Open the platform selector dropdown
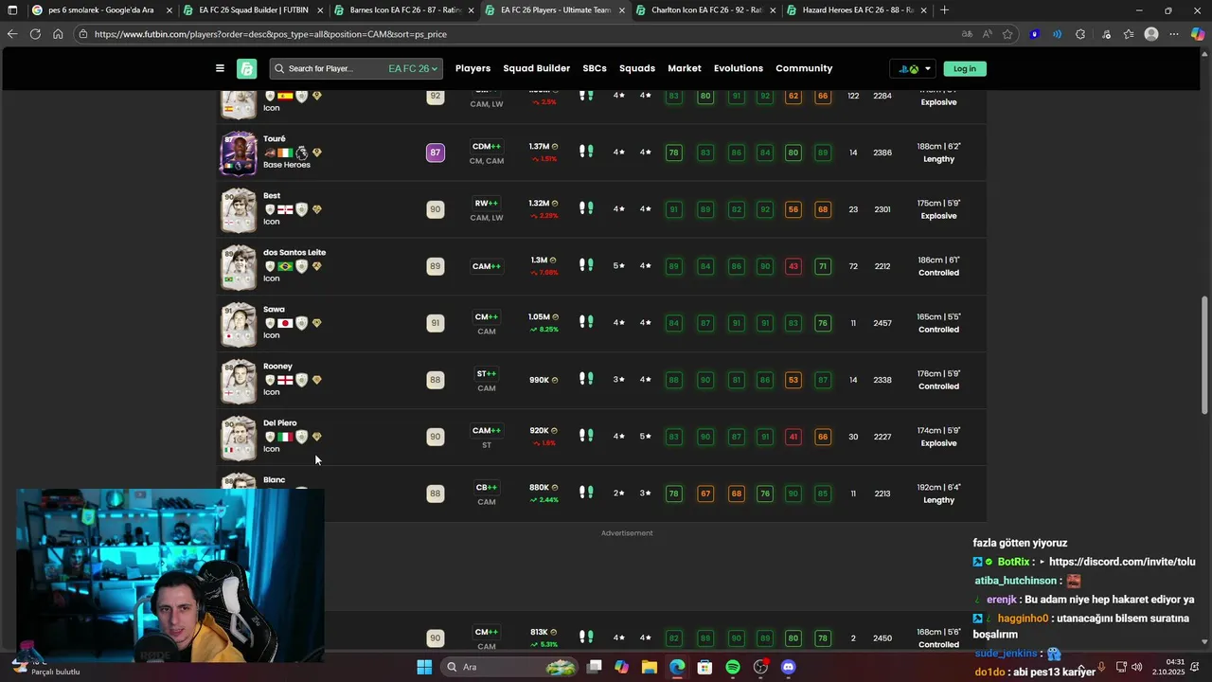Screen dimensions: 1212x682 tap(915, 68)
